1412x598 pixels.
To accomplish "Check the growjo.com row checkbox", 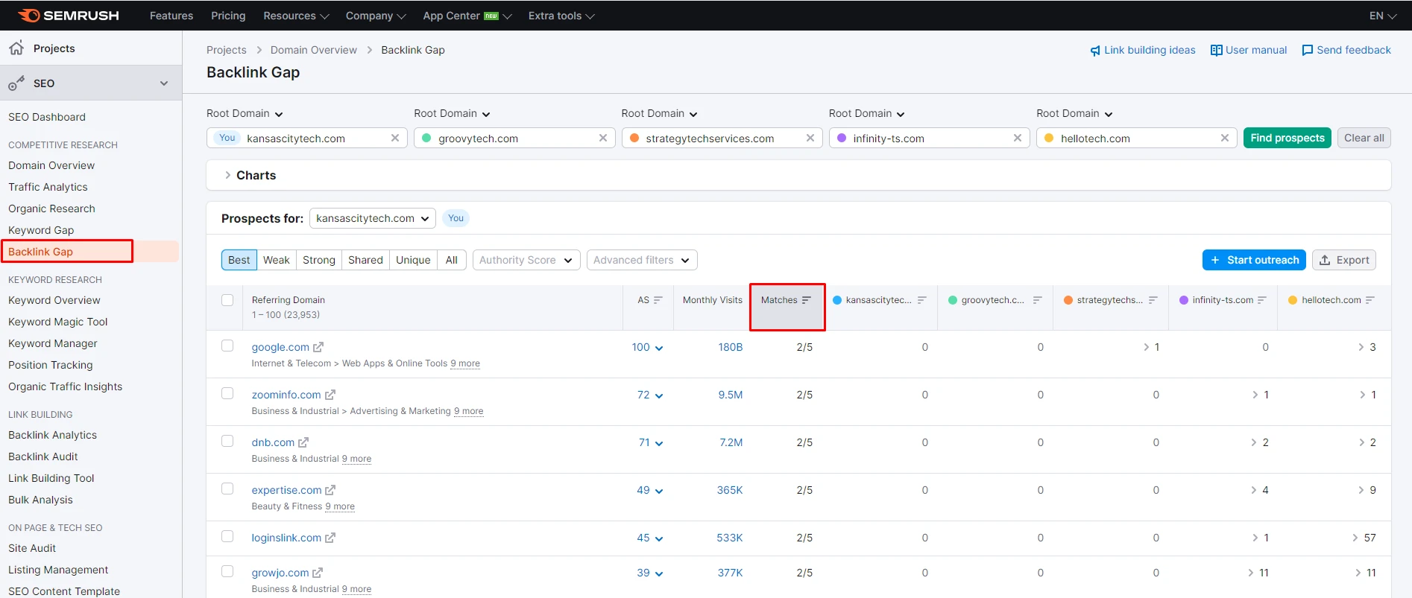I will (x=227, y=571).
